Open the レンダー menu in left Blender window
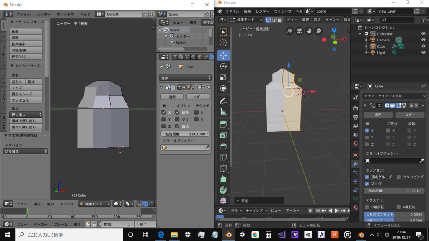Image resolution: width=429 pixels, height=241 pixels. pyautogui.click(x=44, y=14)
